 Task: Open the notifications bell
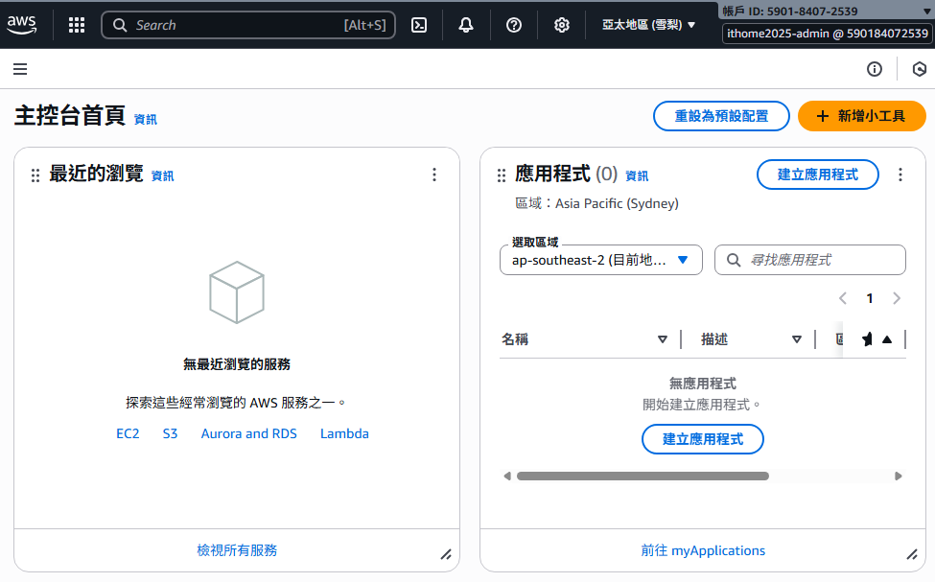click(x=466, y=25)
